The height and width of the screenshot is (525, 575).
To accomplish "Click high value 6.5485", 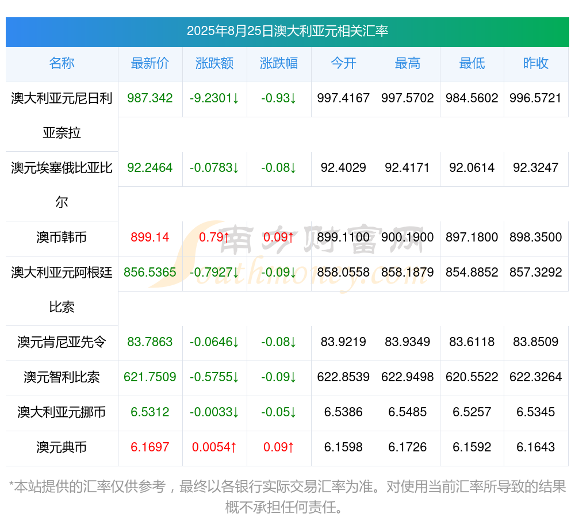I will (408, 412).
